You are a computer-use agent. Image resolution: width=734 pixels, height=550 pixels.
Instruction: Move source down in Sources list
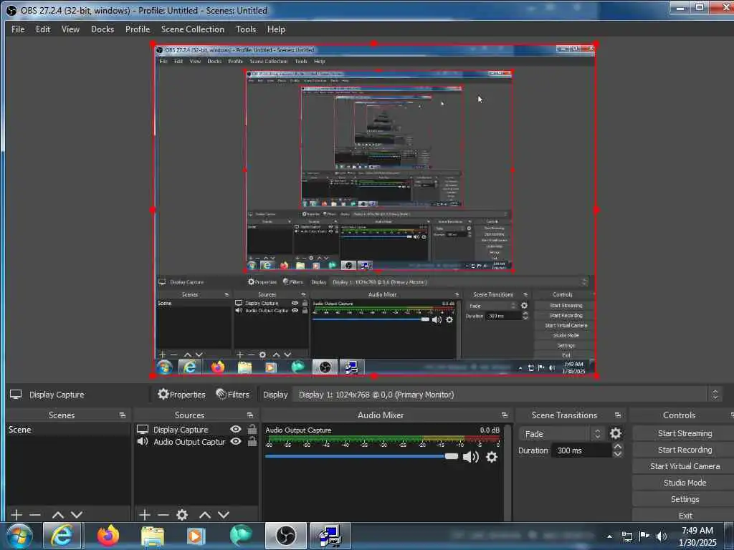click(224, 515)
